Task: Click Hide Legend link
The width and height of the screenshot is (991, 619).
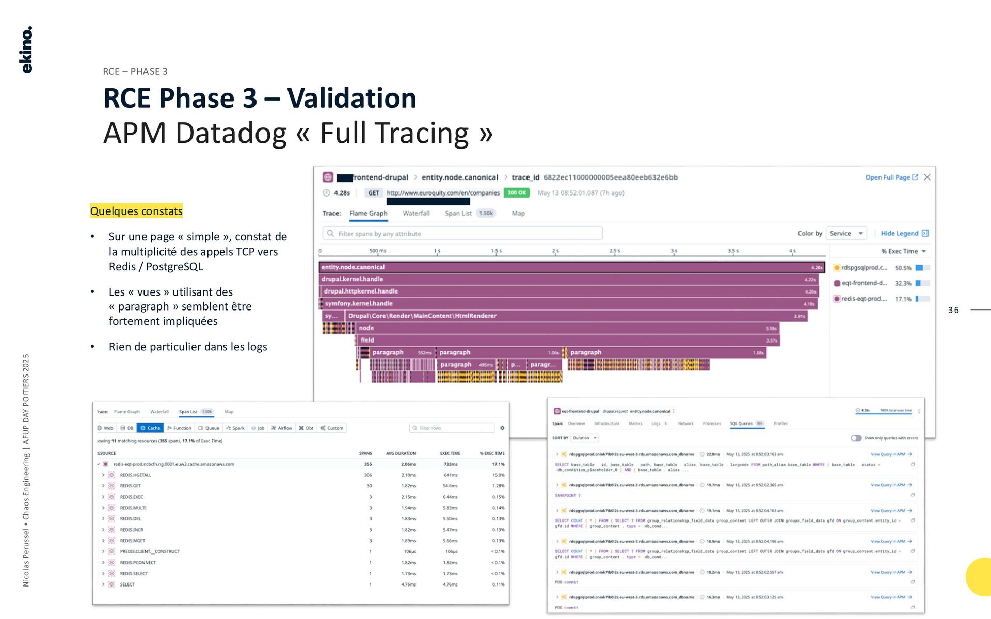Action: tap(904, 233)
